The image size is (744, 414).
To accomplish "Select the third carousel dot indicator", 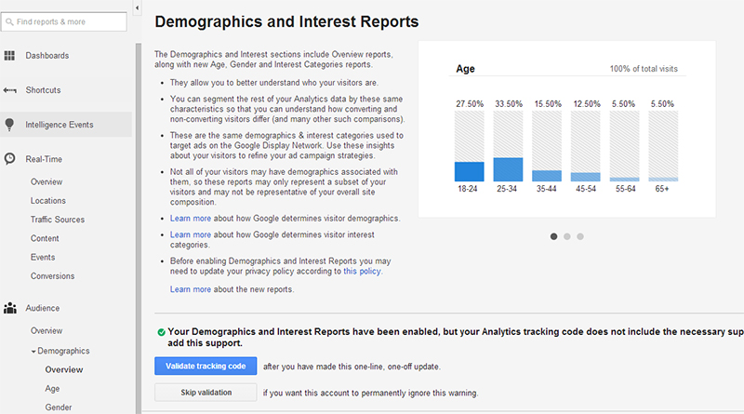I will tap(580, 236).
